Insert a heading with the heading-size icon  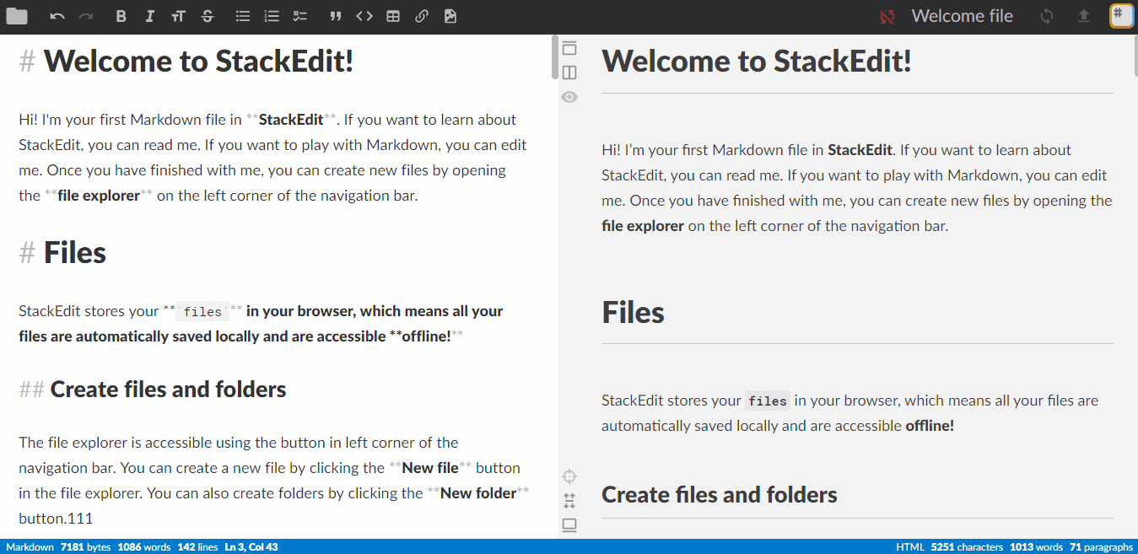pyautogui.click(x=178, y=16)
